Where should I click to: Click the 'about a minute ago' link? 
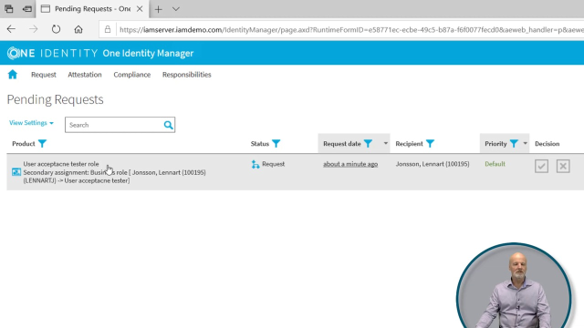pyautogui.click(x=350, y=164)
